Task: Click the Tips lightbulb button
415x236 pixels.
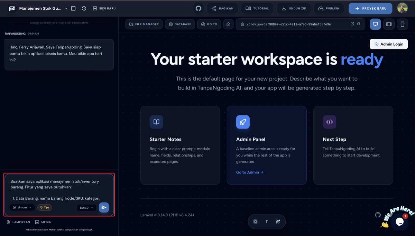Action: [45, 207]
